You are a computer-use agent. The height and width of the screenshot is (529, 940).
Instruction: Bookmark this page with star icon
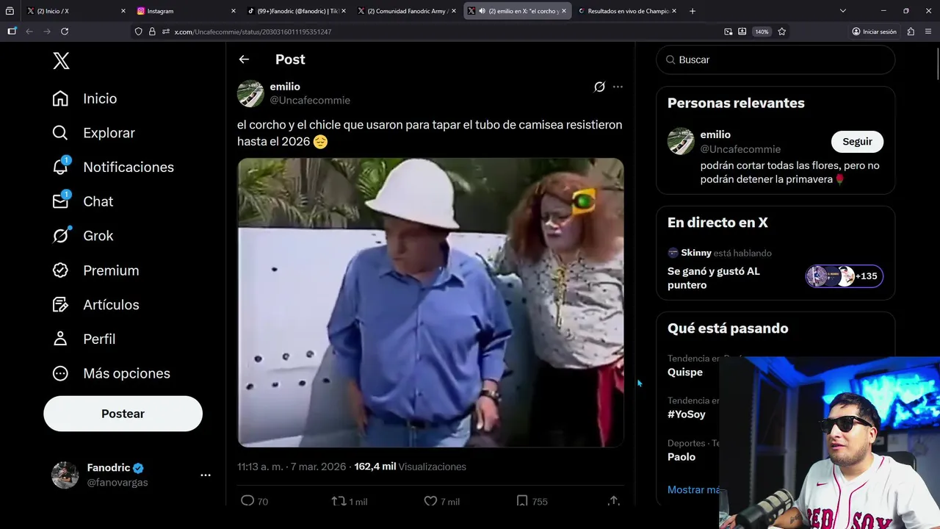(781, 32)
